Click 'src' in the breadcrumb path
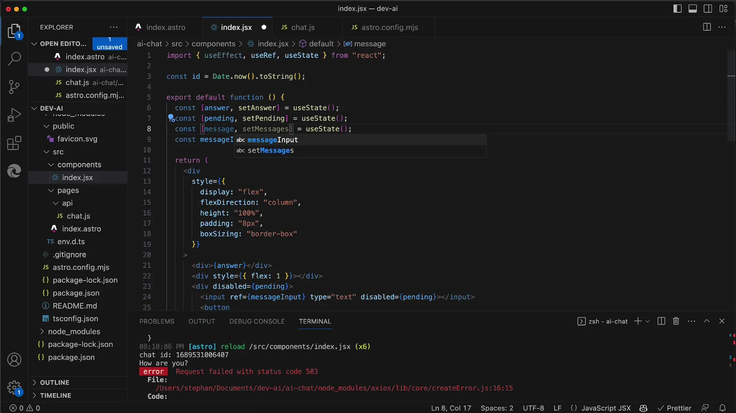Image resolution: width=736 pixels, height=413 pixels. [x=177, y=44]
